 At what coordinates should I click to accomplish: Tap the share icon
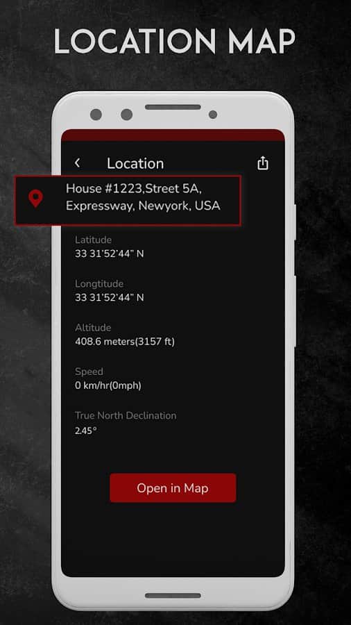click(263, 163)
